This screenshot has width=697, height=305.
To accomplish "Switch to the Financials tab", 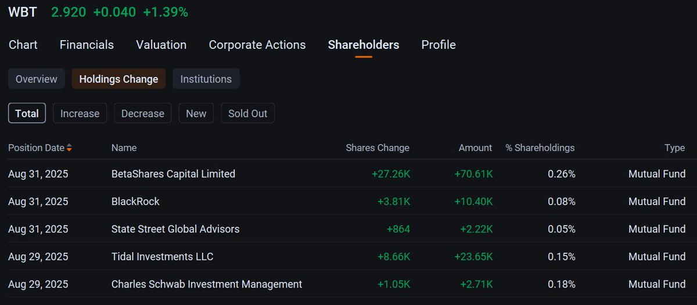I will click(x=87, y=45).
